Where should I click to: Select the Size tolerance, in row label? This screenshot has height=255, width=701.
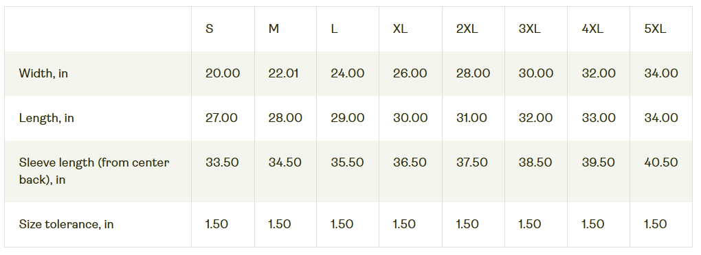coord(66,224)
